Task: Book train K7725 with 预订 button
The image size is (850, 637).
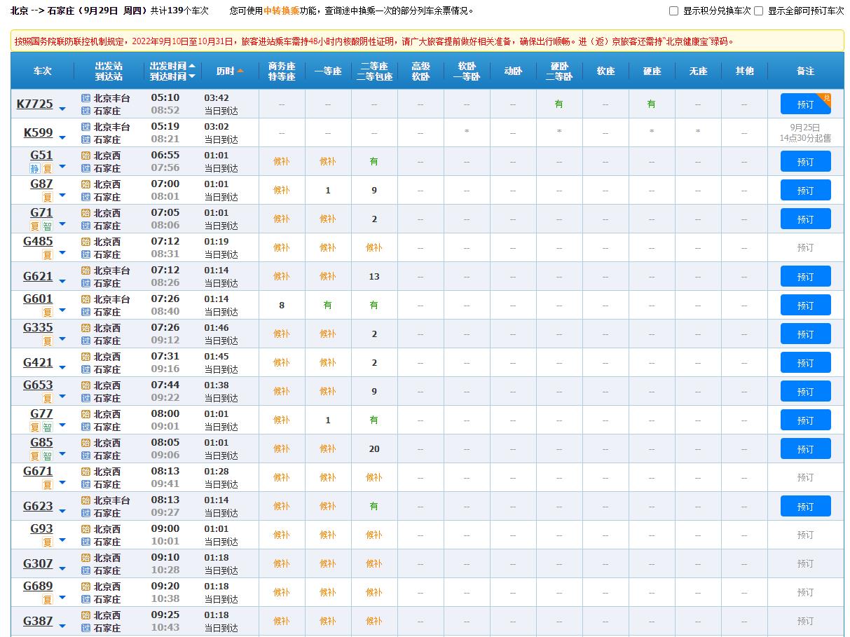Action: (x=805, y=104)
